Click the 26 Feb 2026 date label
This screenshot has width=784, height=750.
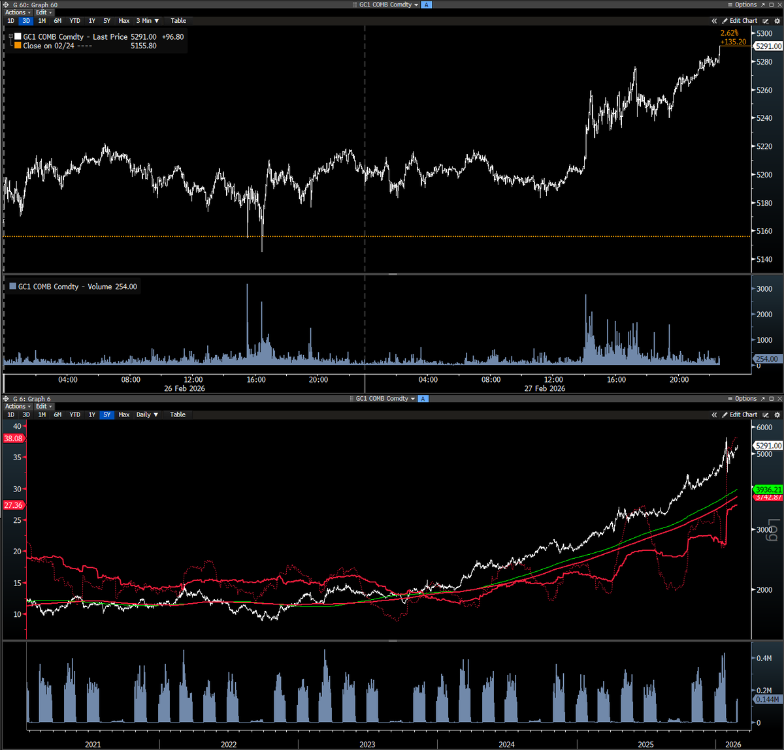point(184,388)
